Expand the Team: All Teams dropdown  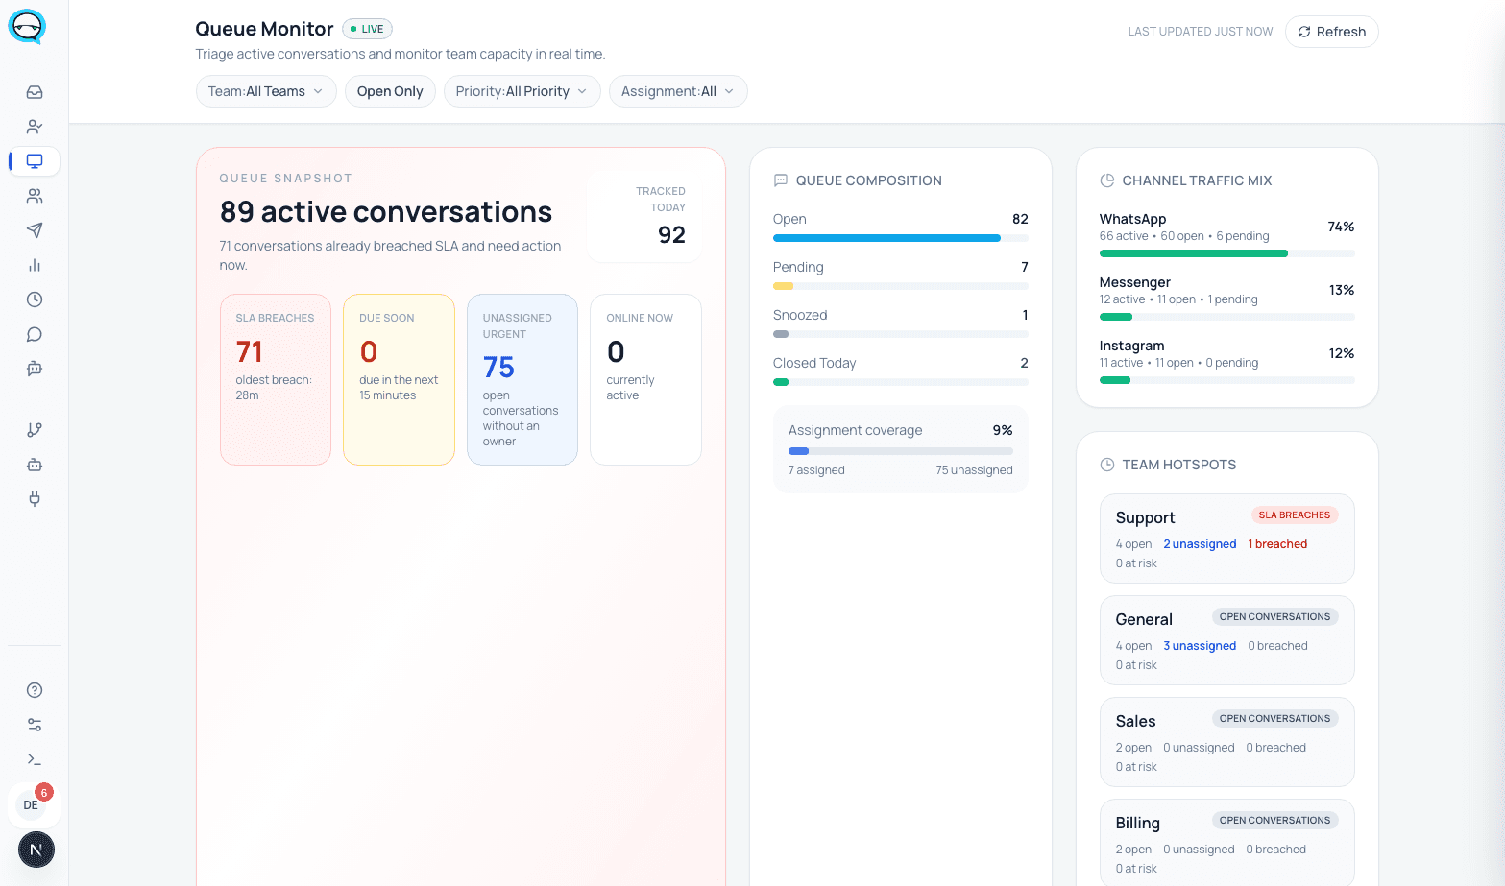click(266, 91)
